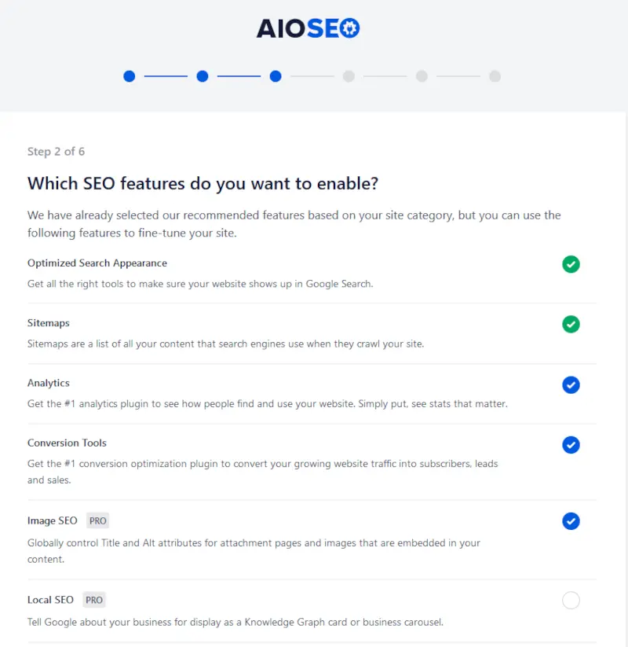Uncheck the Image SEO feature
The height and width of the screenshot is (647, 628).
pyautogui.click(x=571, y=520)
